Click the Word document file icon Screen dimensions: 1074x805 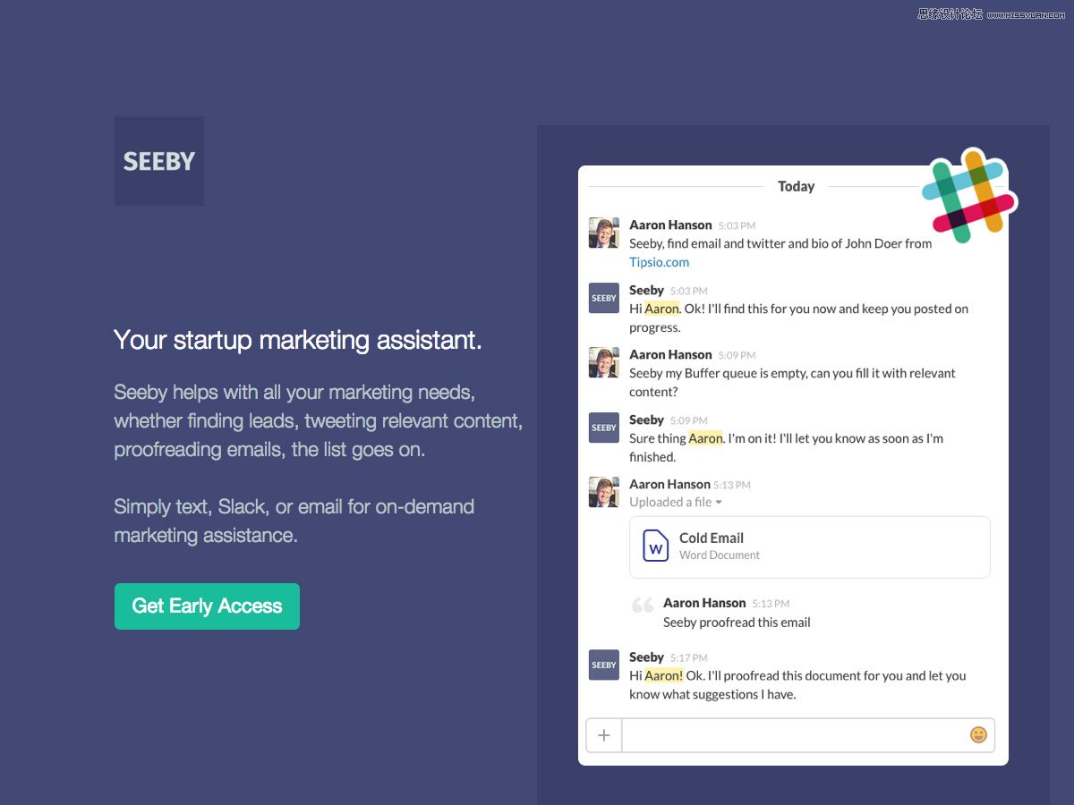pos(656,547)
